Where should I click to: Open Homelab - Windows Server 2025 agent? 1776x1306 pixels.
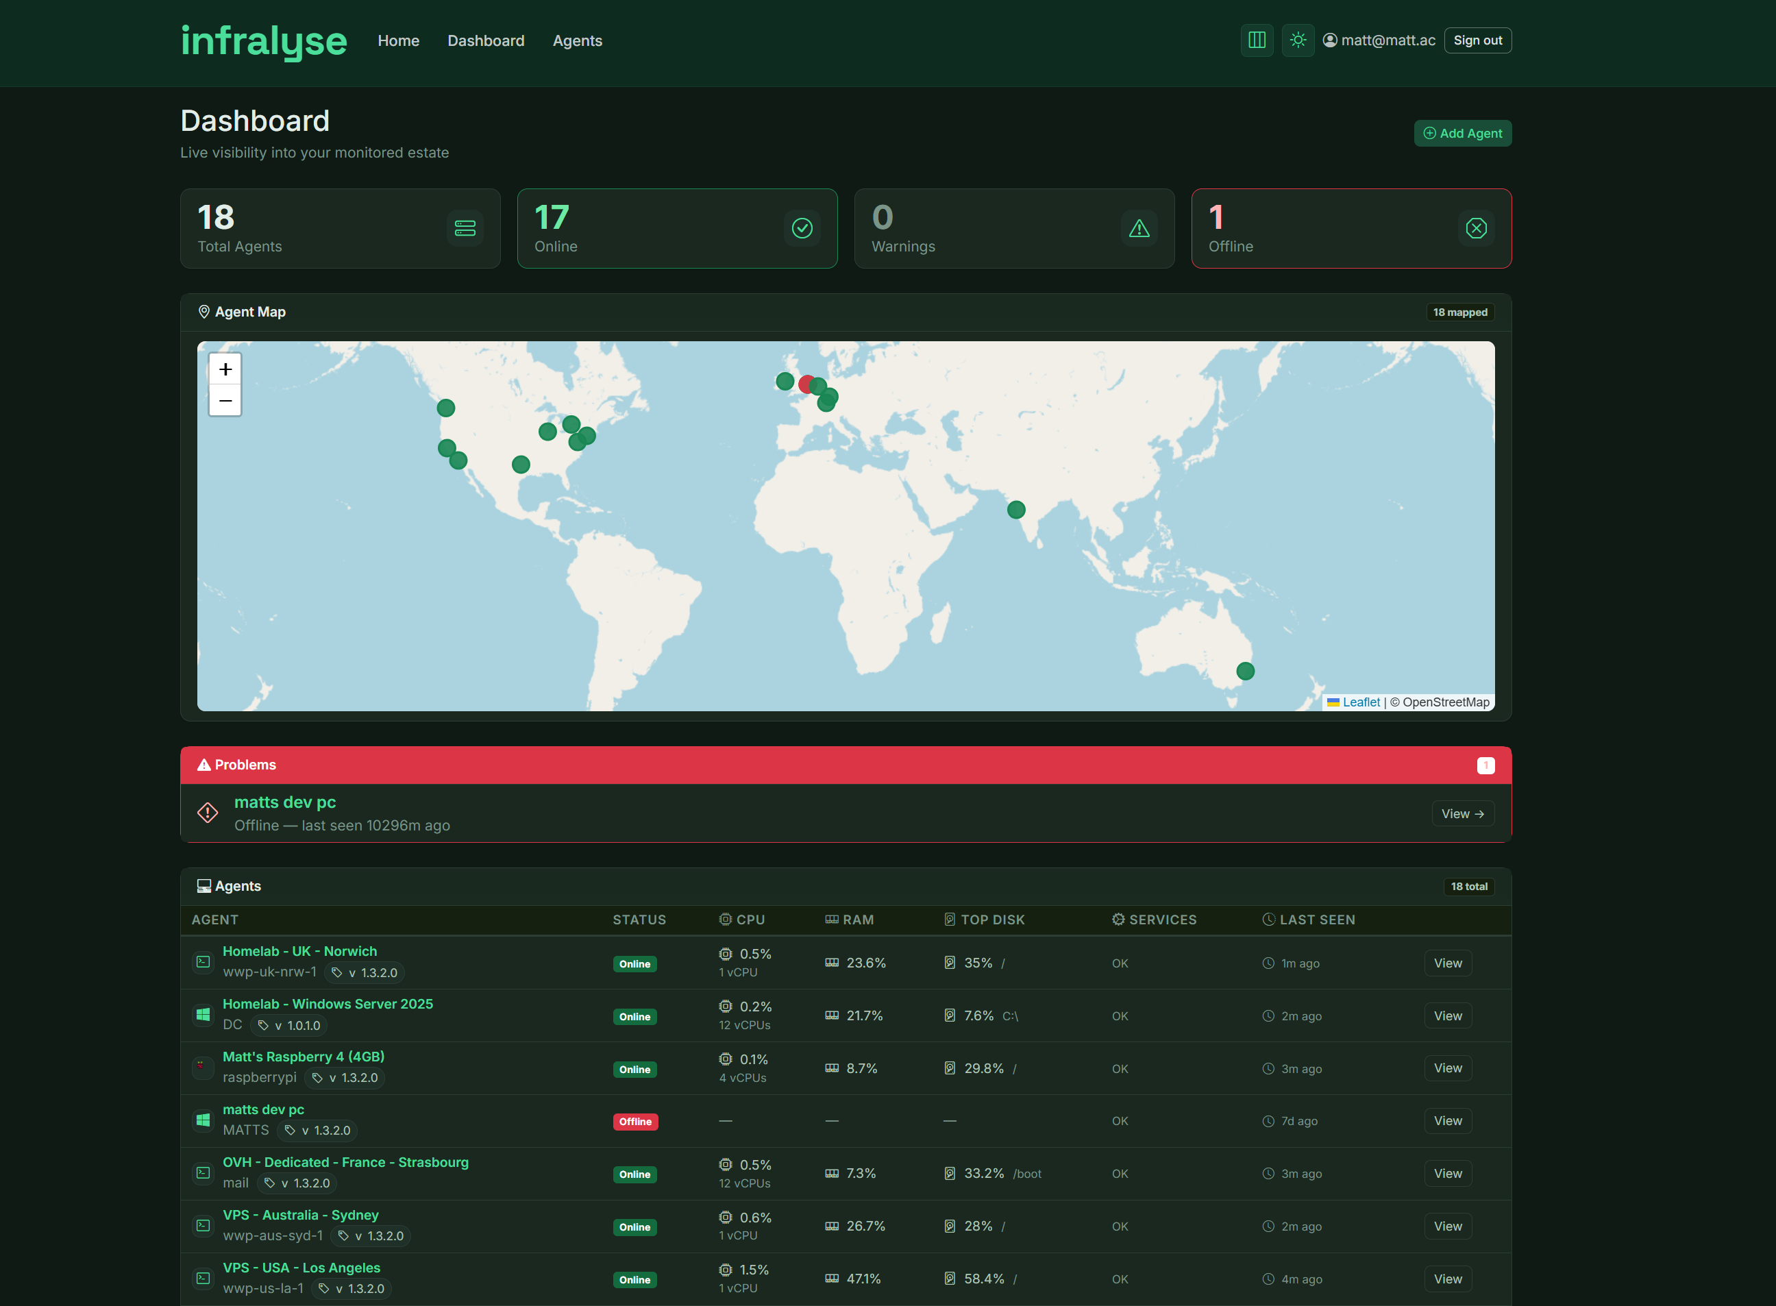(x=328, y=1004)
